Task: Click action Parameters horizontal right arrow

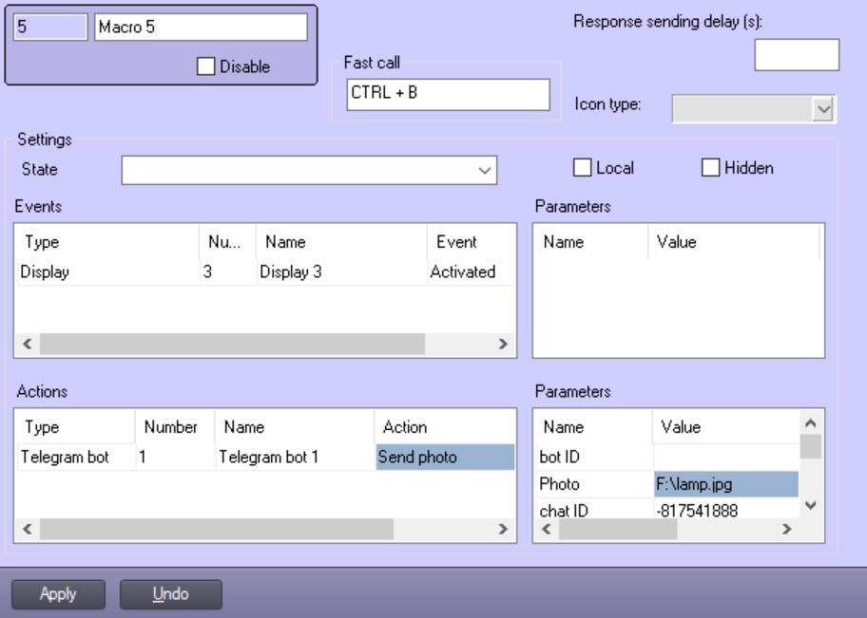Action: 786,529
